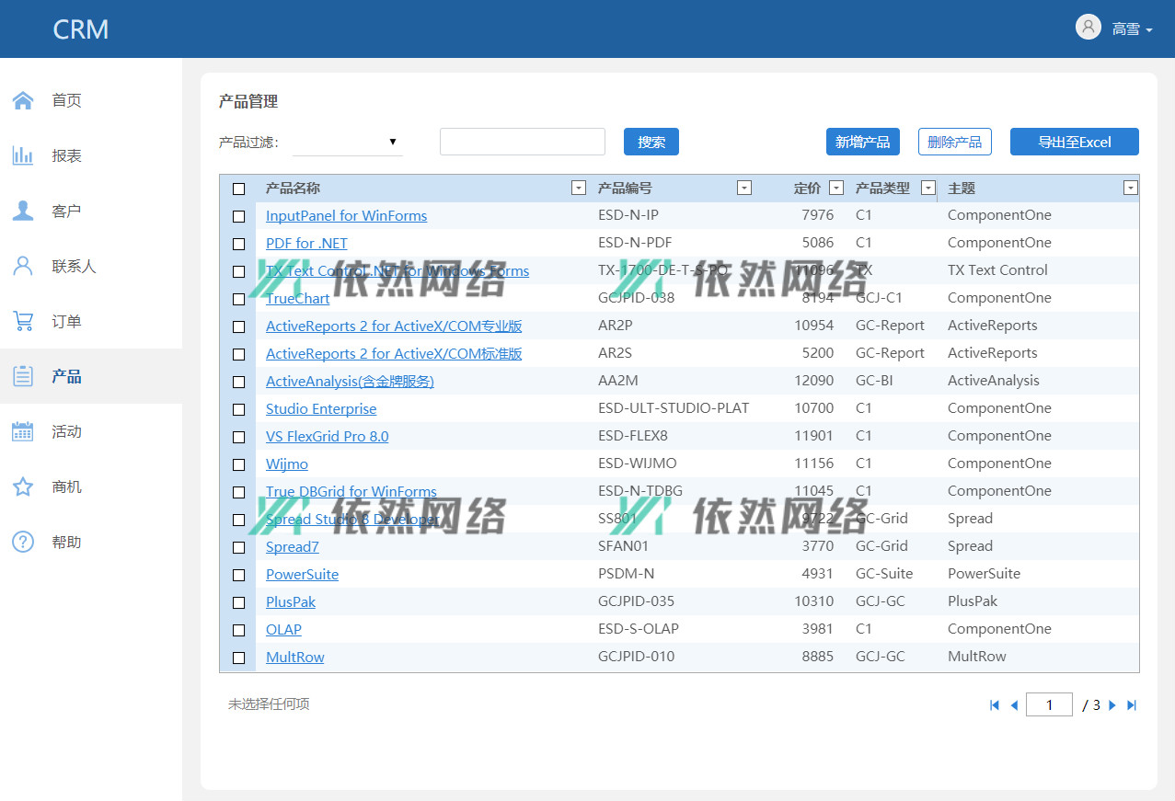Open the activities calendar icon
The image size is (1175, 801).
pos(23,431)
